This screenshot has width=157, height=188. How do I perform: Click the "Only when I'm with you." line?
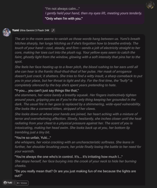[64, 19]
